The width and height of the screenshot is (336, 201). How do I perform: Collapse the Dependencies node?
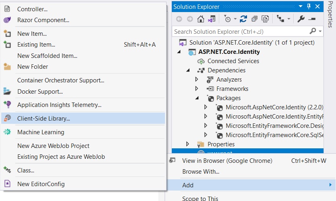tap(188, 70)
